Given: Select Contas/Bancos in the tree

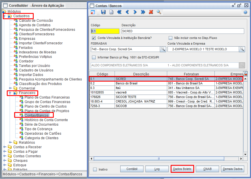Looking at the screenshot, I should 37,115.
